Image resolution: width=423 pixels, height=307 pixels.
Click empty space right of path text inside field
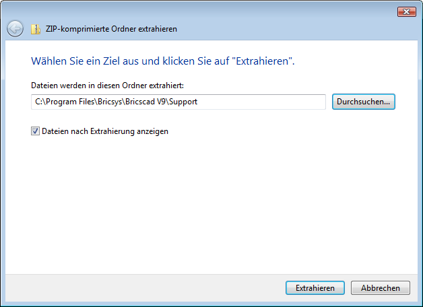coord(261,102)
